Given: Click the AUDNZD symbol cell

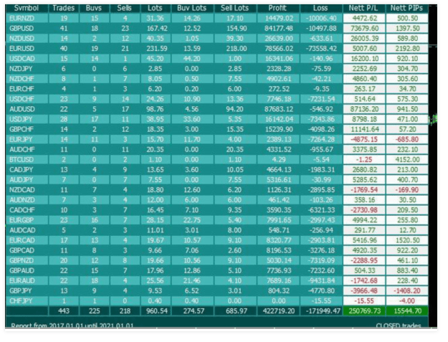Looking at the screenshot, I should pos(27,200).
